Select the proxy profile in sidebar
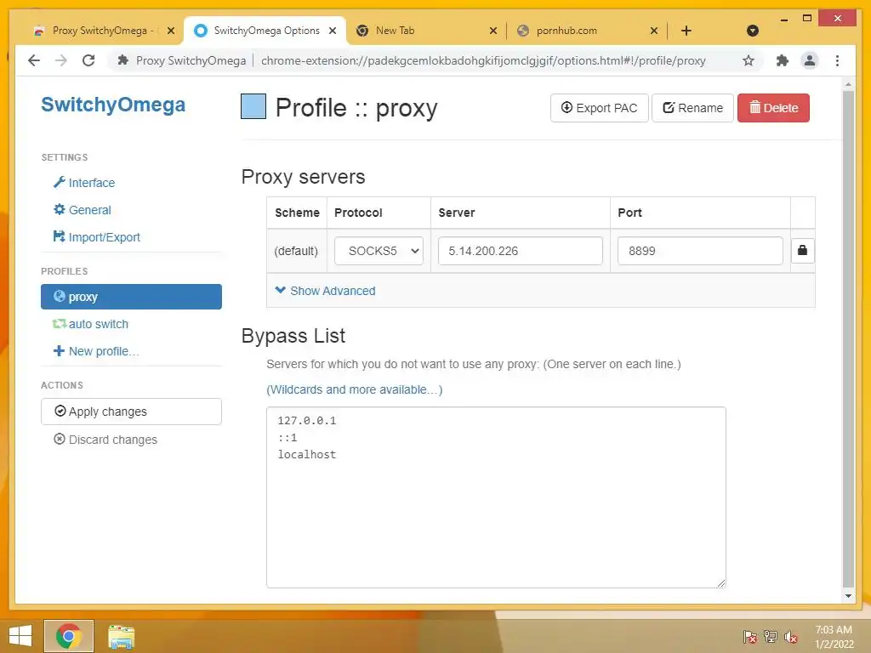The image size is (871, 653). click(131, 297)
